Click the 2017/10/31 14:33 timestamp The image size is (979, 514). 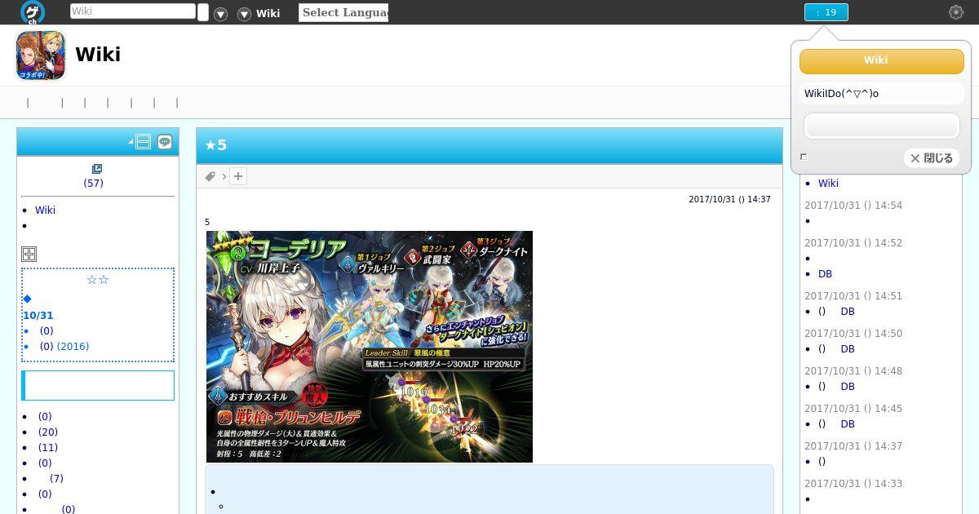pyautogui.click(x=853, y=483)
